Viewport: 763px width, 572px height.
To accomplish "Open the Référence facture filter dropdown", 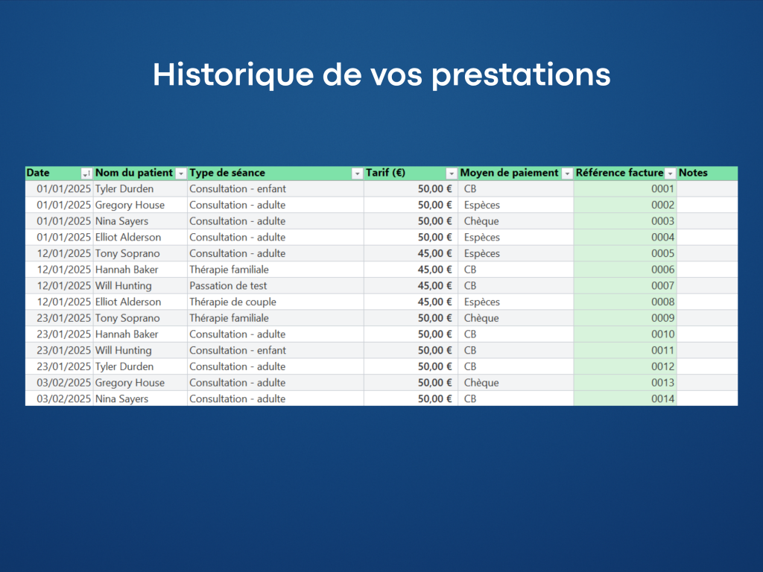I will coord(671,174).
